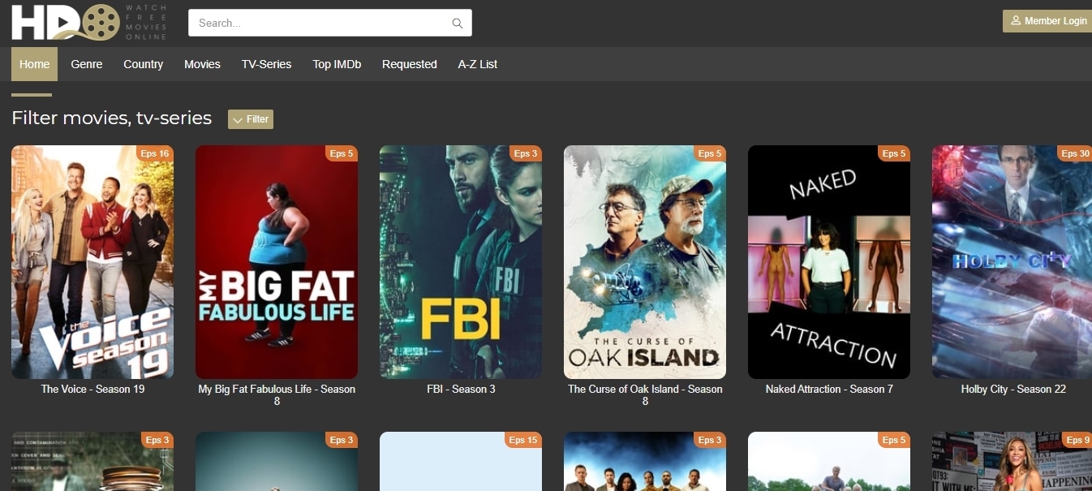
Task: Open the Genre menu
Action: click(x=87, y=64)
